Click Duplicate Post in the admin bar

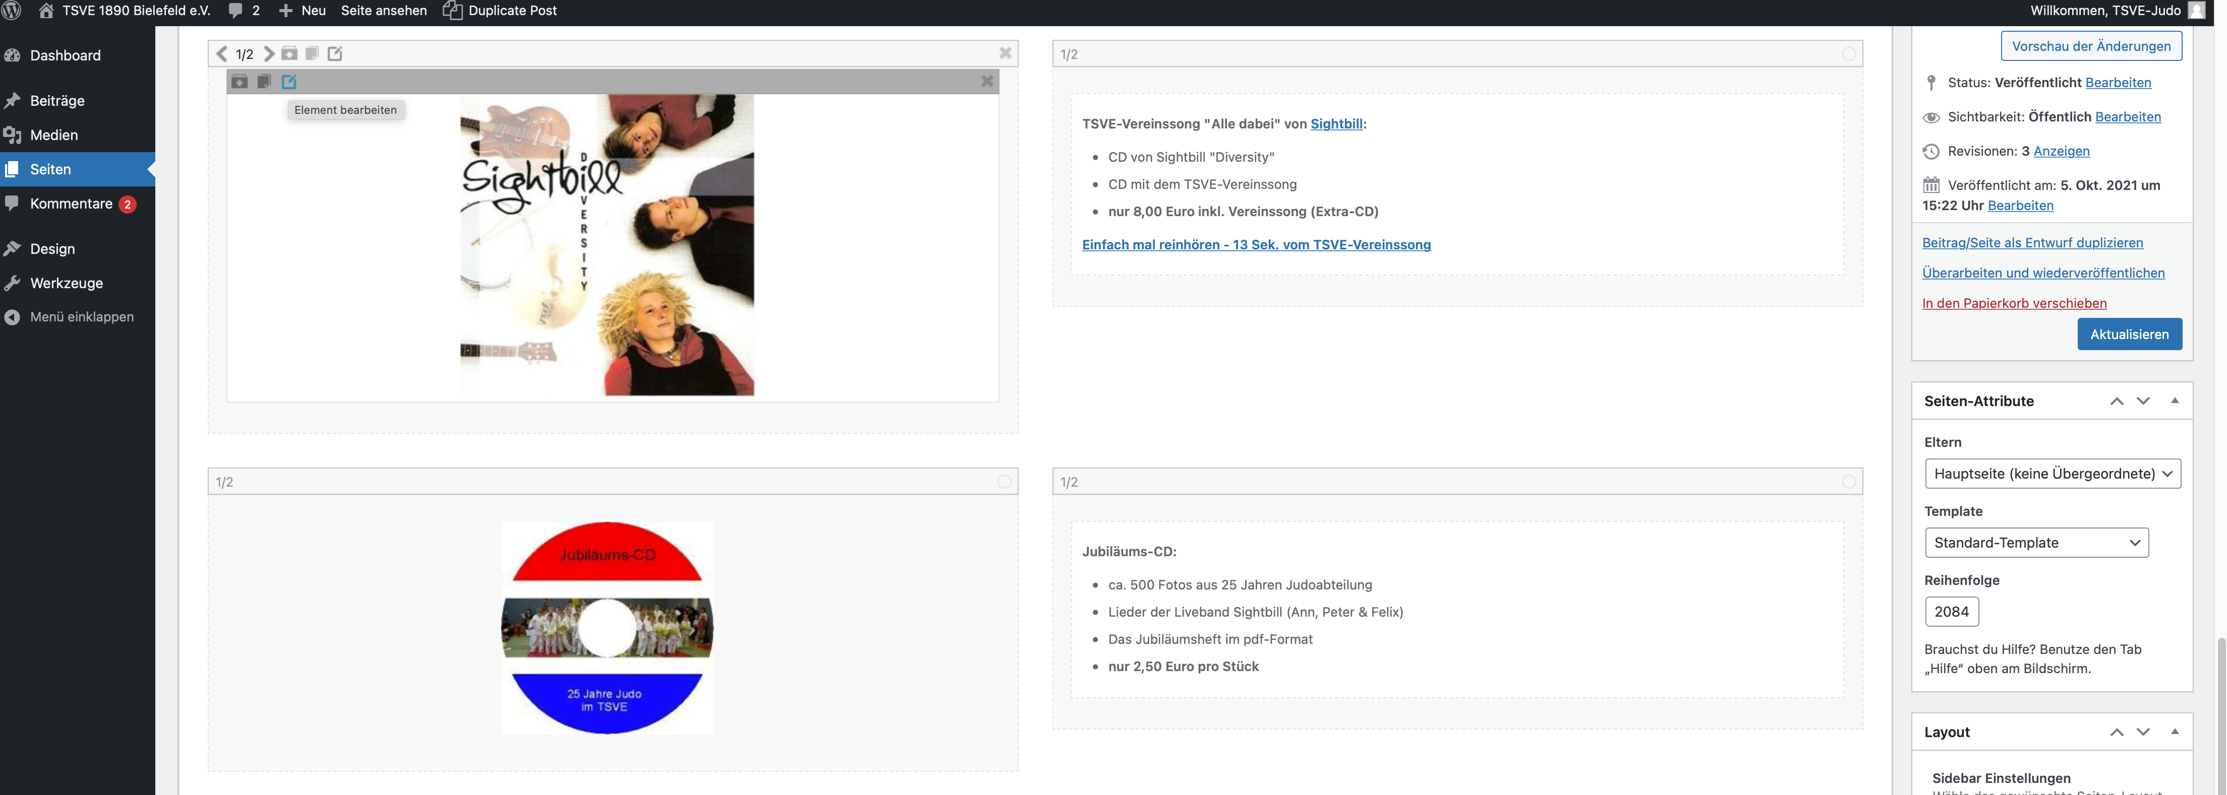(x=500, y=11)
